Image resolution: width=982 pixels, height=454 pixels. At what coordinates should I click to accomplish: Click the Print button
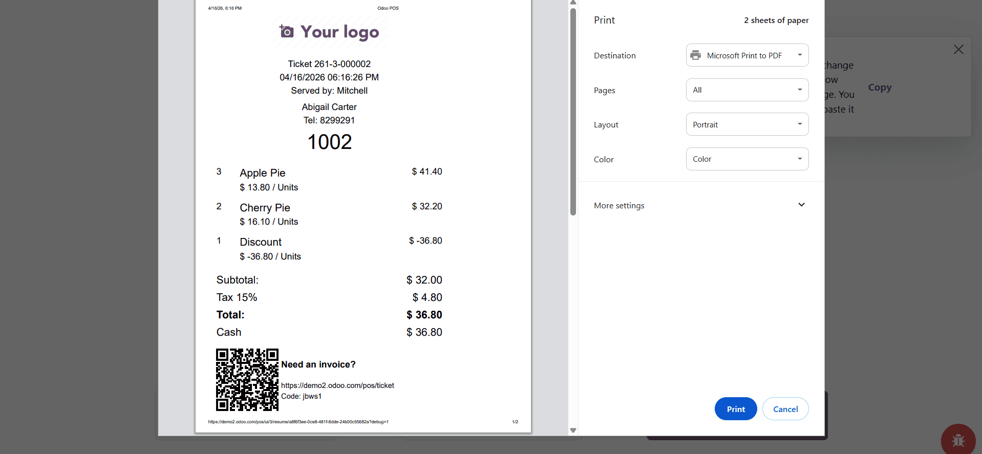[x=736, y=409]
